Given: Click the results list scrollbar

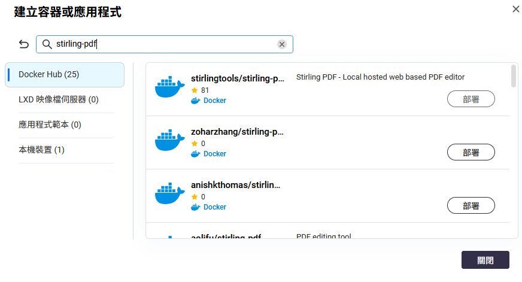Looking at the screenshot, I should pyautogui.click(x=514, y=76).
